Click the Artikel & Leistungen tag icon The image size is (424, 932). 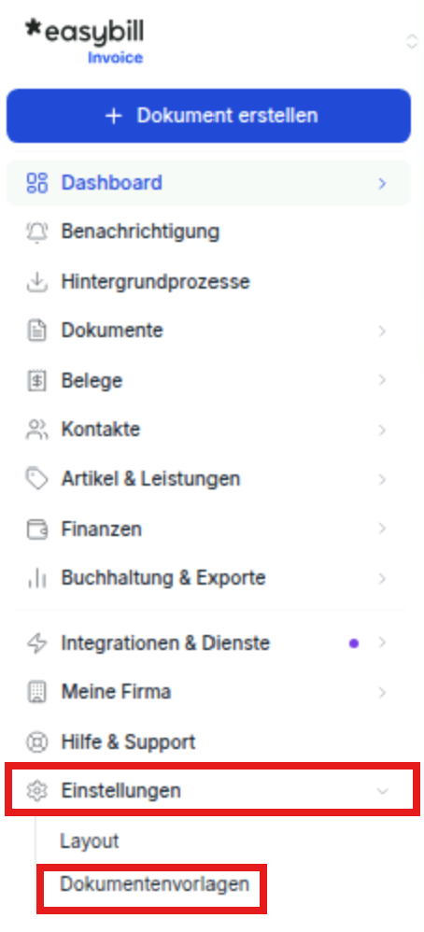point(36,478)
